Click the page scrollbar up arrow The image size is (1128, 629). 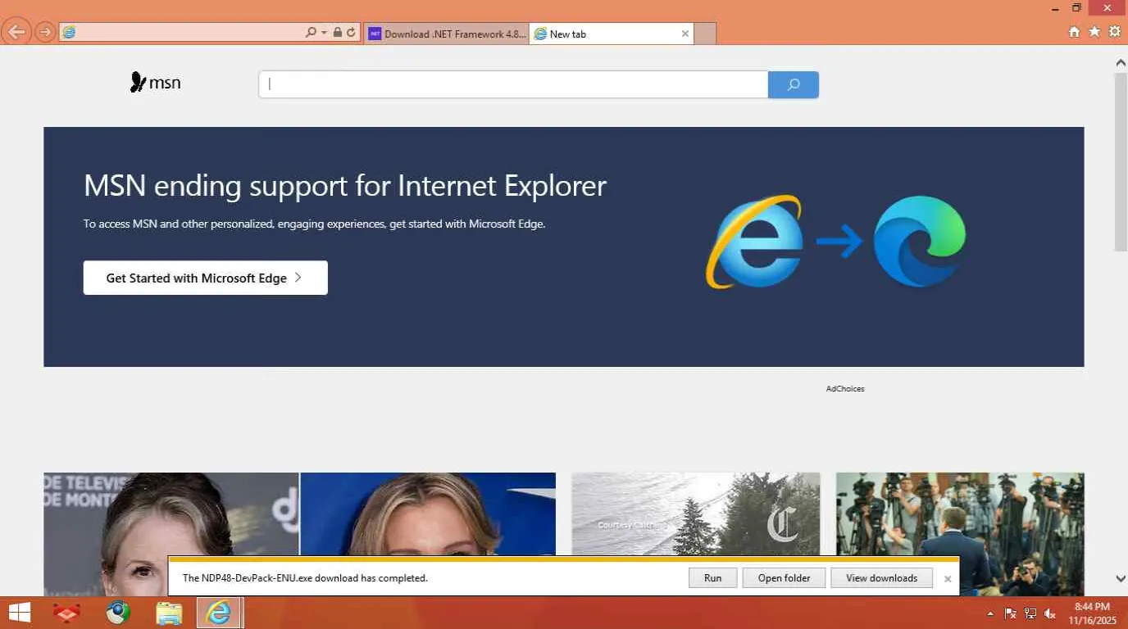point(1121,62)
